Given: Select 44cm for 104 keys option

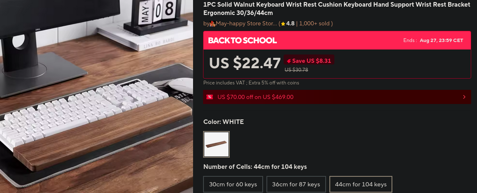Looking at the screenshot, I should pos(361,184).
